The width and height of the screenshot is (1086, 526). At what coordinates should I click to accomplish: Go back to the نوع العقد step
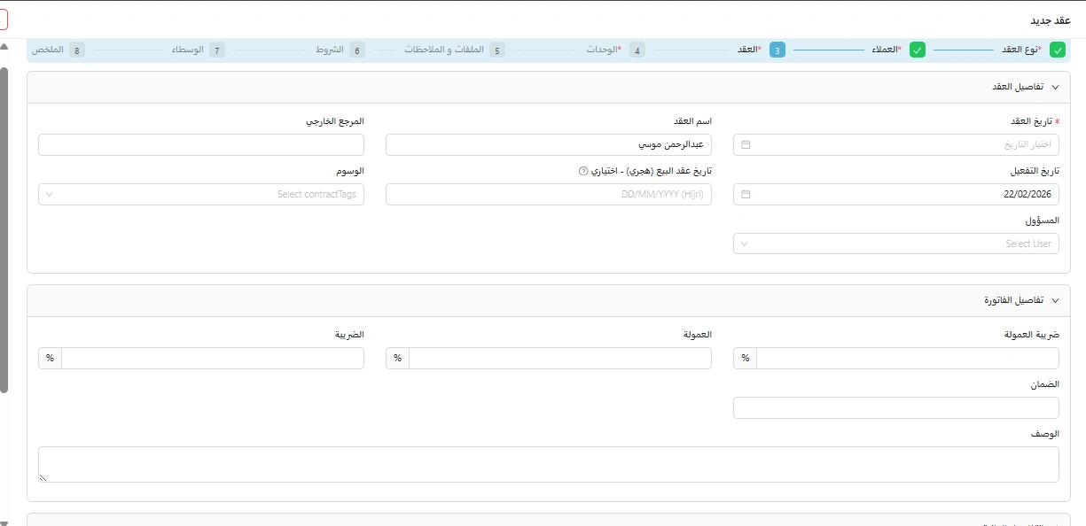click(1034, 50)
